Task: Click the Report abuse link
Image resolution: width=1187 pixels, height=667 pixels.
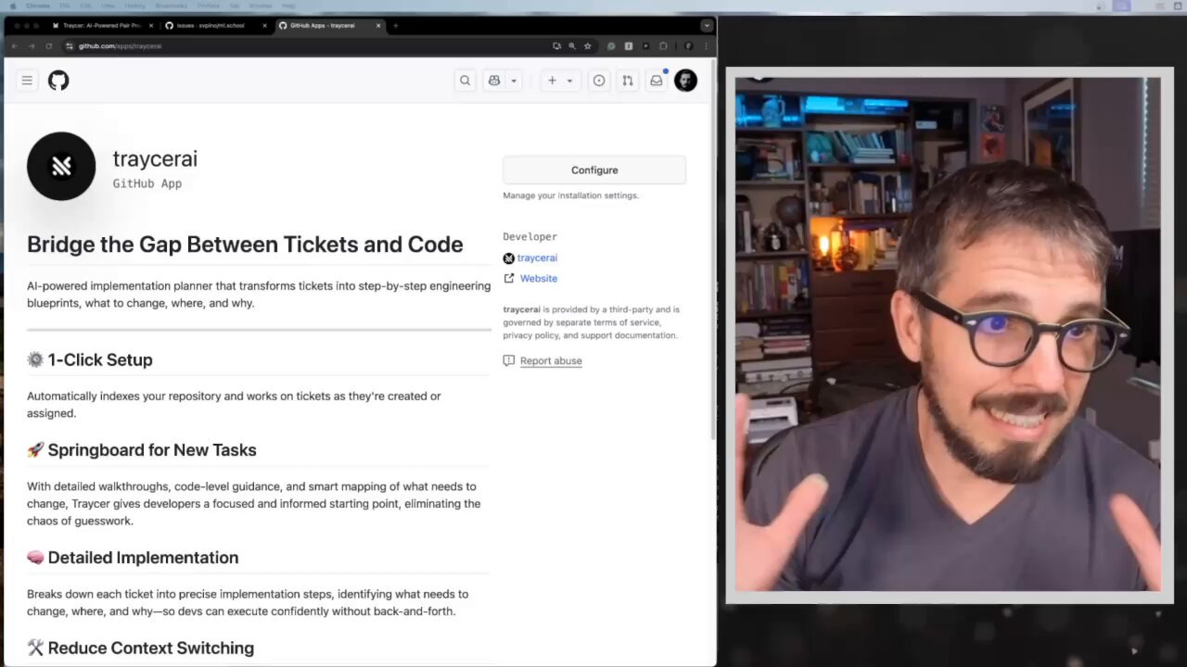Action: [551, 361]
